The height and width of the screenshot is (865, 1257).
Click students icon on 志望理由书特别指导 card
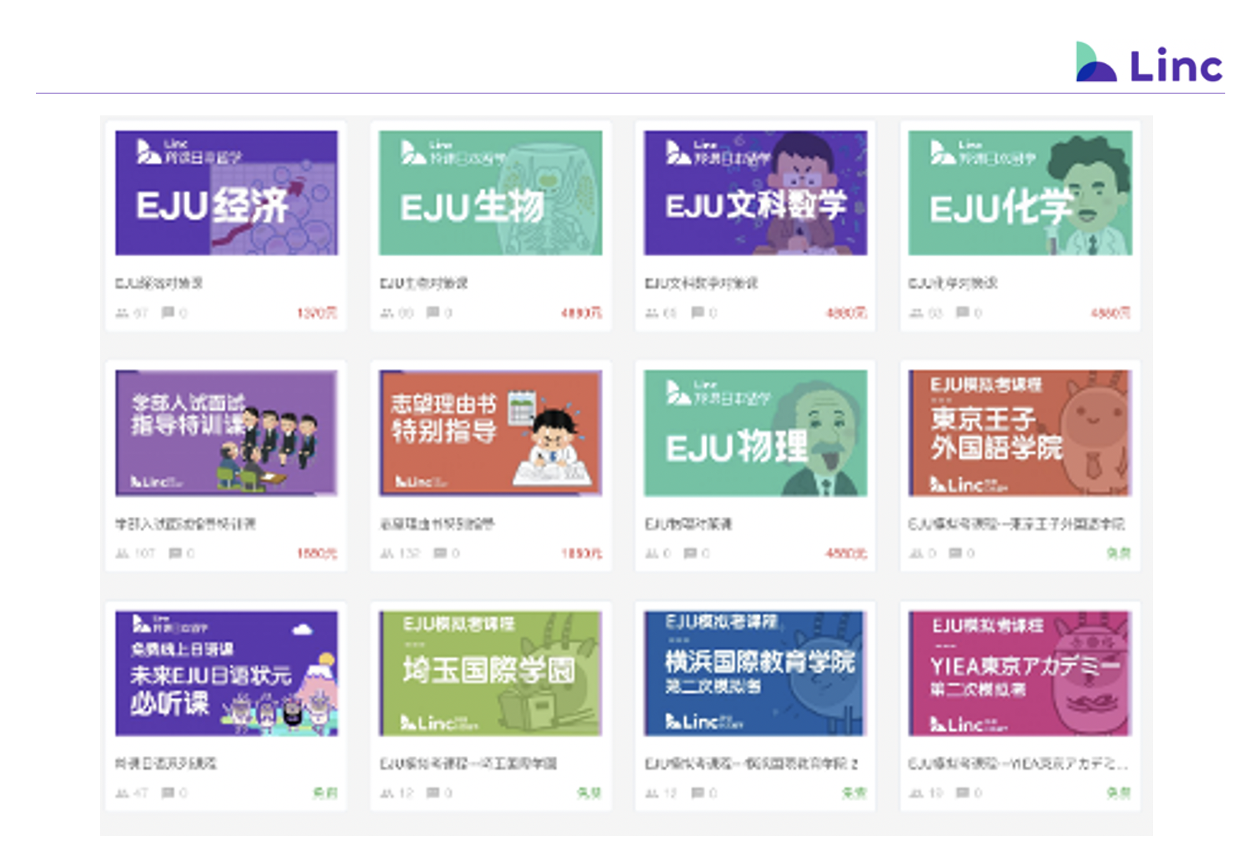[387, 554]
